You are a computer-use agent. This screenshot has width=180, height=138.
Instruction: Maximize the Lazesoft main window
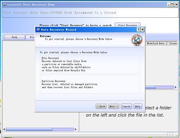(172, 5)
